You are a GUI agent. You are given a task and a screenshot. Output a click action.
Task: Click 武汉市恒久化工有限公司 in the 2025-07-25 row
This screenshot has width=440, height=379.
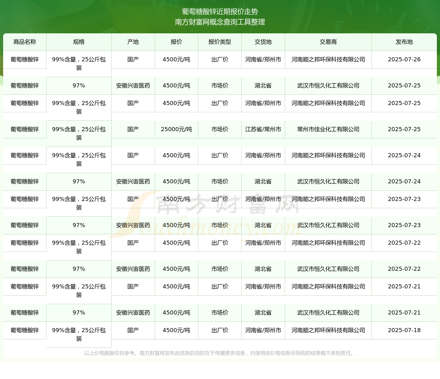[x=328, y=86]
